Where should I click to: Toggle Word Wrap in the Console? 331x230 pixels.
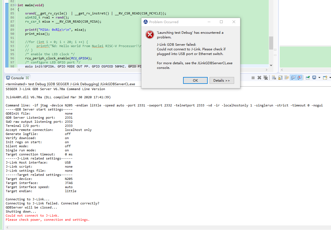(x=287, y=78)
